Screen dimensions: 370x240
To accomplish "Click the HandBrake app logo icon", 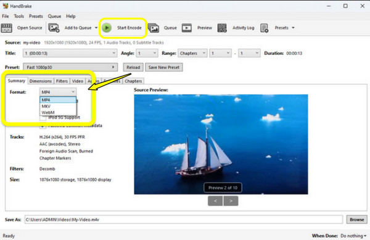I will coord(5,6).
